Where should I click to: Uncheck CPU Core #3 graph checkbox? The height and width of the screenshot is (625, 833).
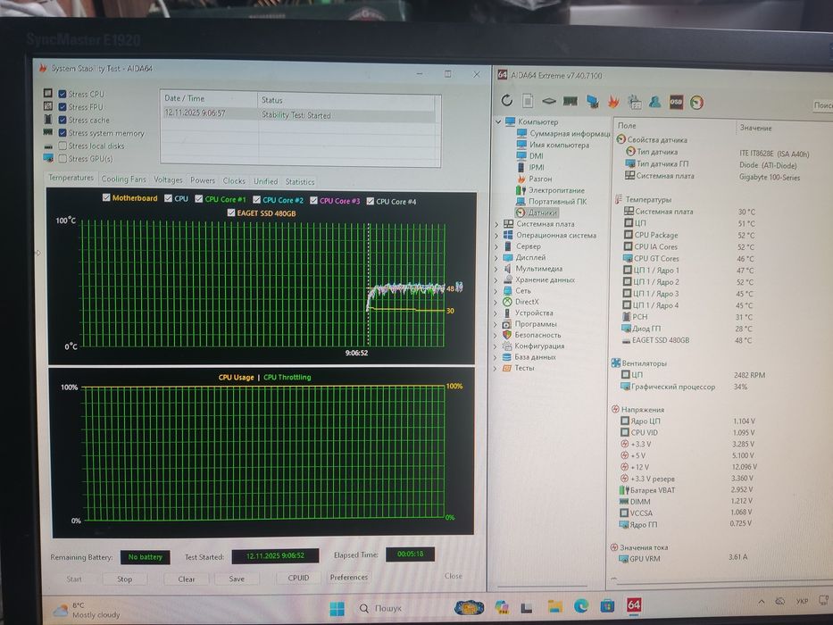[313, 200]
